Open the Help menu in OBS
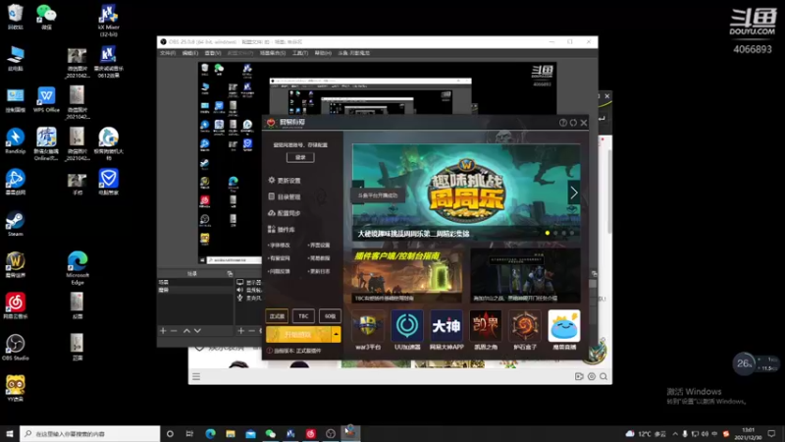The width and height of the screenshot is (785, 442). (323, 53)
